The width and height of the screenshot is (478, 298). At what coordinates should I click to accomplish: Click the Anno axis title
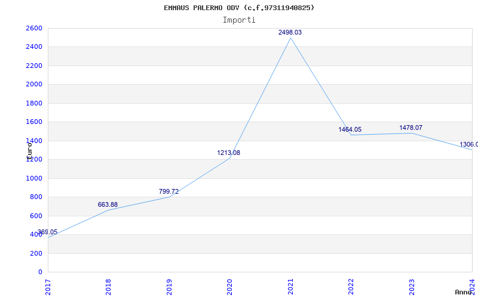464,292
